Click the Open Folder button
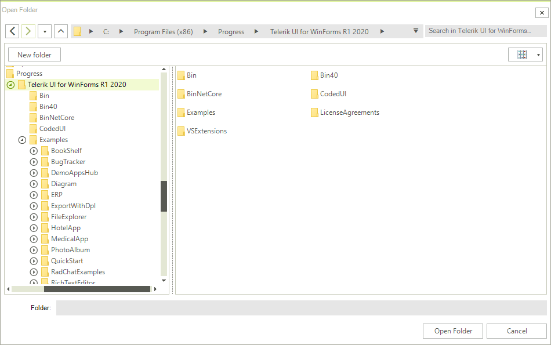This screenshot has height=345, width=551. click(x=452, y=331)
